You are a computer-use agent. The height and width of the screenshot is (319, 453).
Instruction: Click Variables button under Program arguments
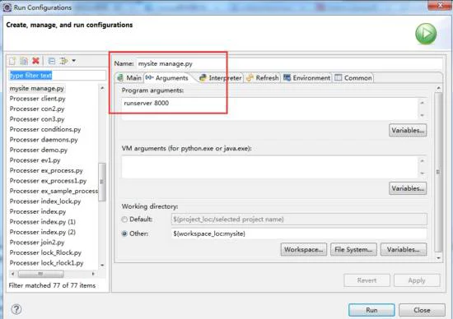click(x=408, y=131)
